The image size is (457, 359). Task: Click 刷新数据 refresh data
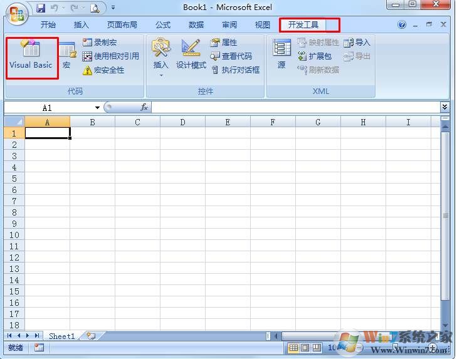tap(318, 70)
